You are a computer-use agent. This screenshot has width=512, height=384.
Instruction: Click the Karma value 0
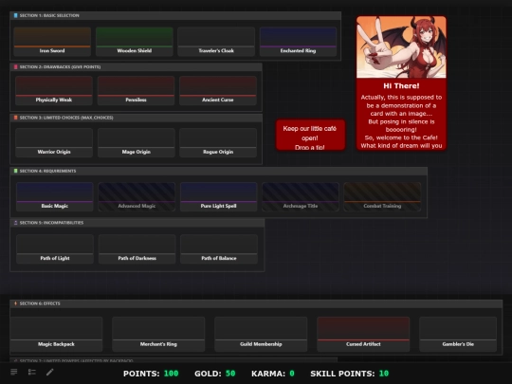[292, 374]
